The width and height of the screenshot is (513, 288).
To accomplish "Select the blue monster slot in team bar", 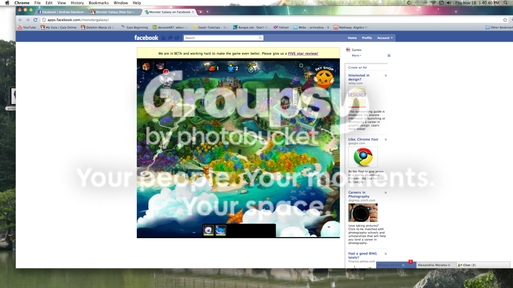I will coord(220,230).
